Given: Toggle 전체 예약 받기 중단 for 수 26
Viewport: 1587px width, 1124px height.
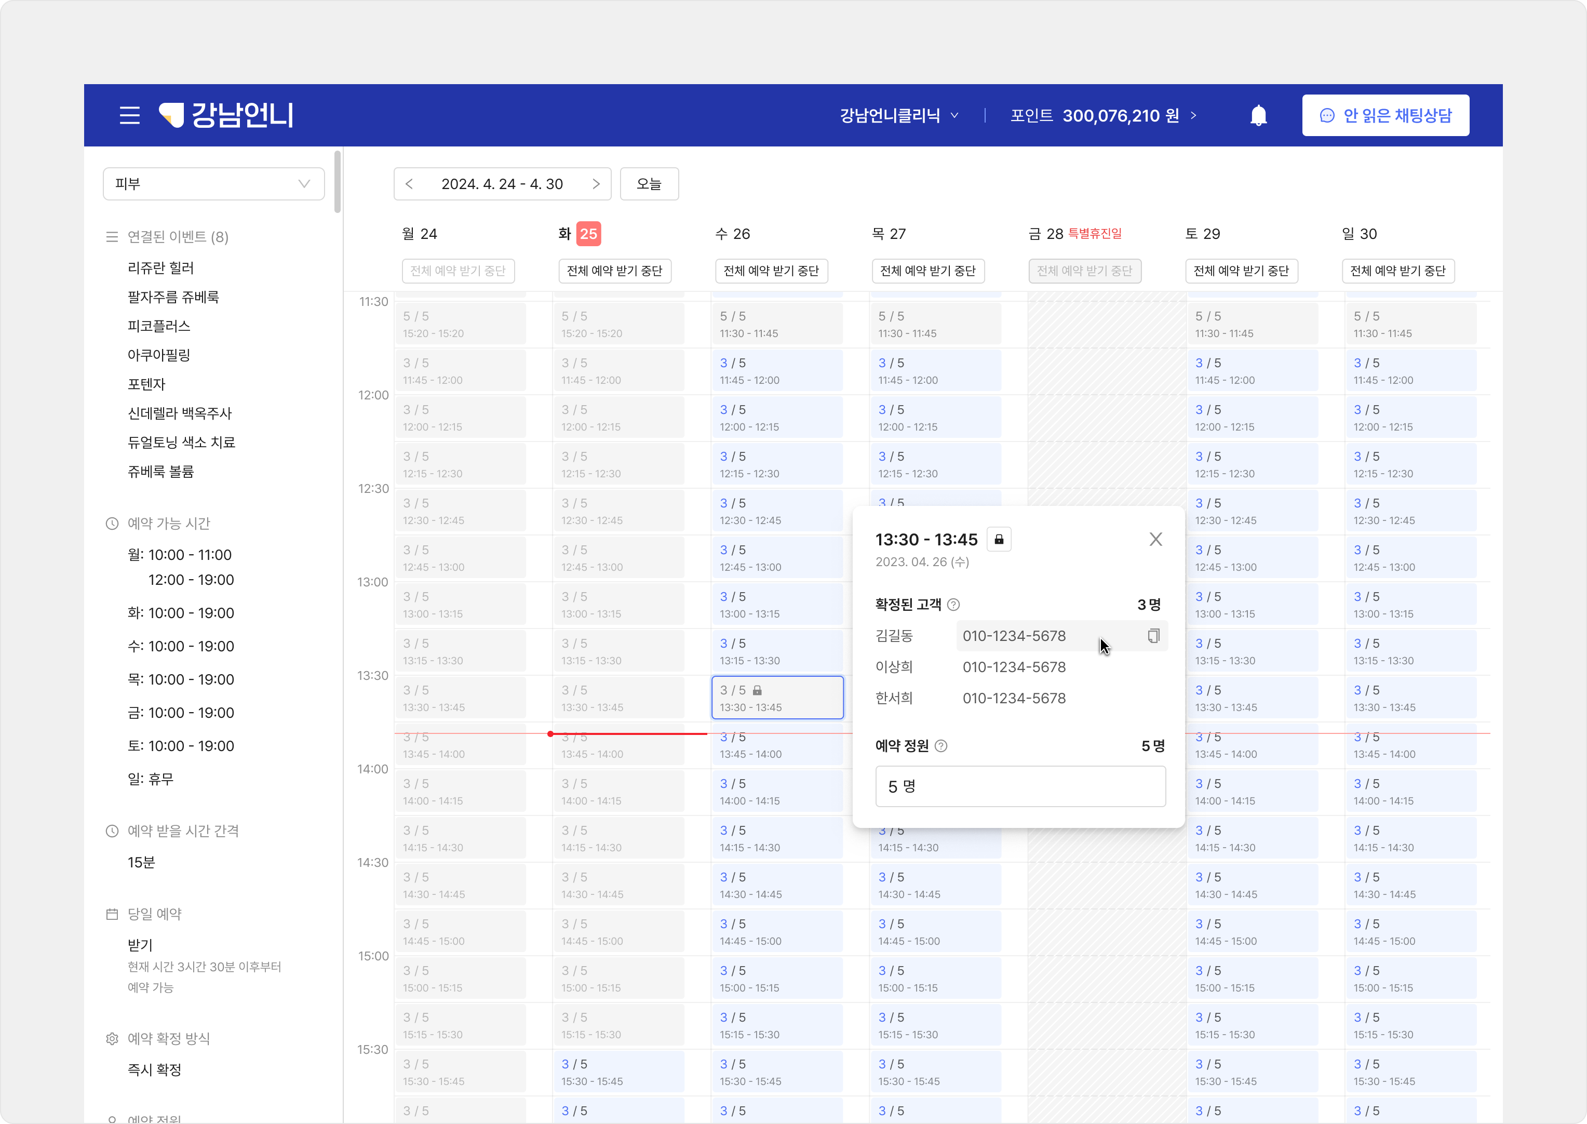Looking at the screenshot, I should (x=771, y=271).
